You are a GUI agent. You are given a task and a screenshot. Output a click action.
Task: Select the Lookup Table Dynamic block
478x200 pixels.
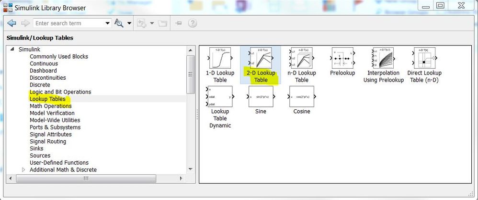click(220, 107)
